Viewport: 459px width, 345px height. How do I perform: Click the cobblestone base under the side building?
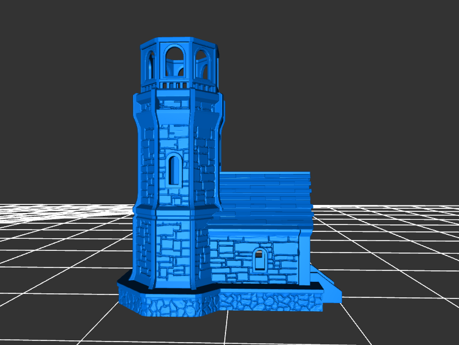(x=270, y=301)
